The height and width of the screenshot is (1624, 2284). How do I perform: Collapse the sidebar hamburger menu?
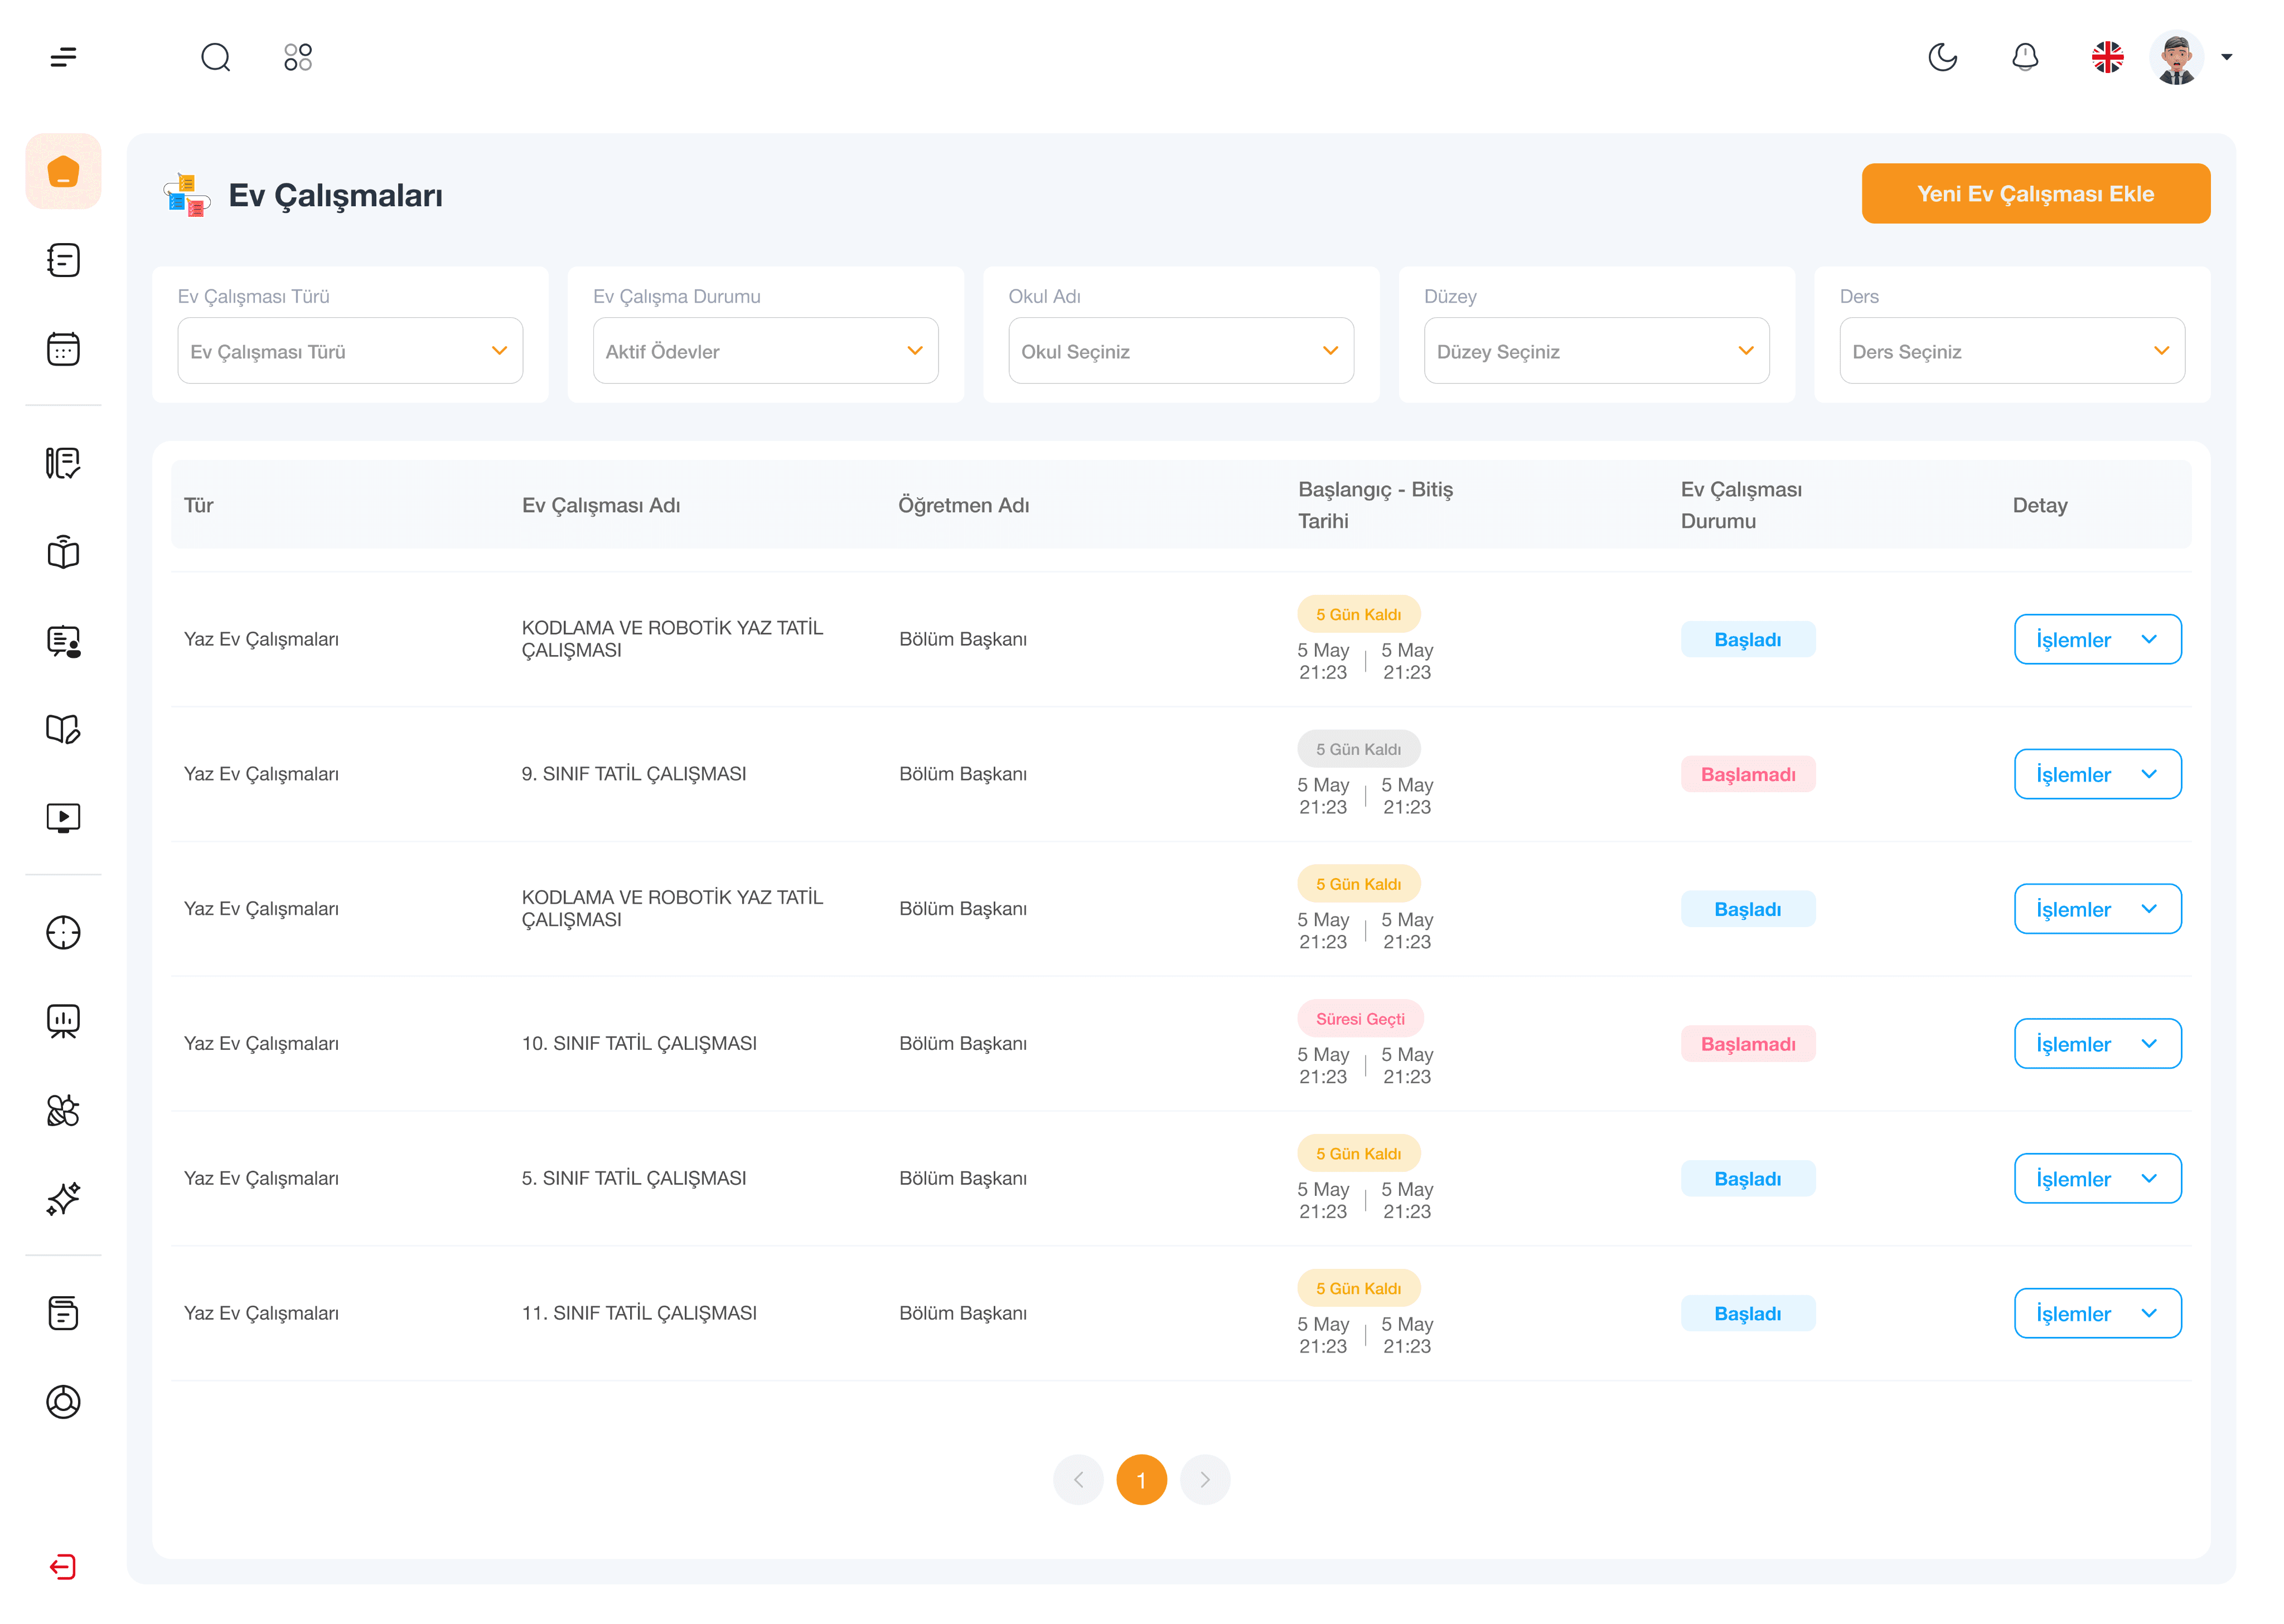click(x=63, y=57)
